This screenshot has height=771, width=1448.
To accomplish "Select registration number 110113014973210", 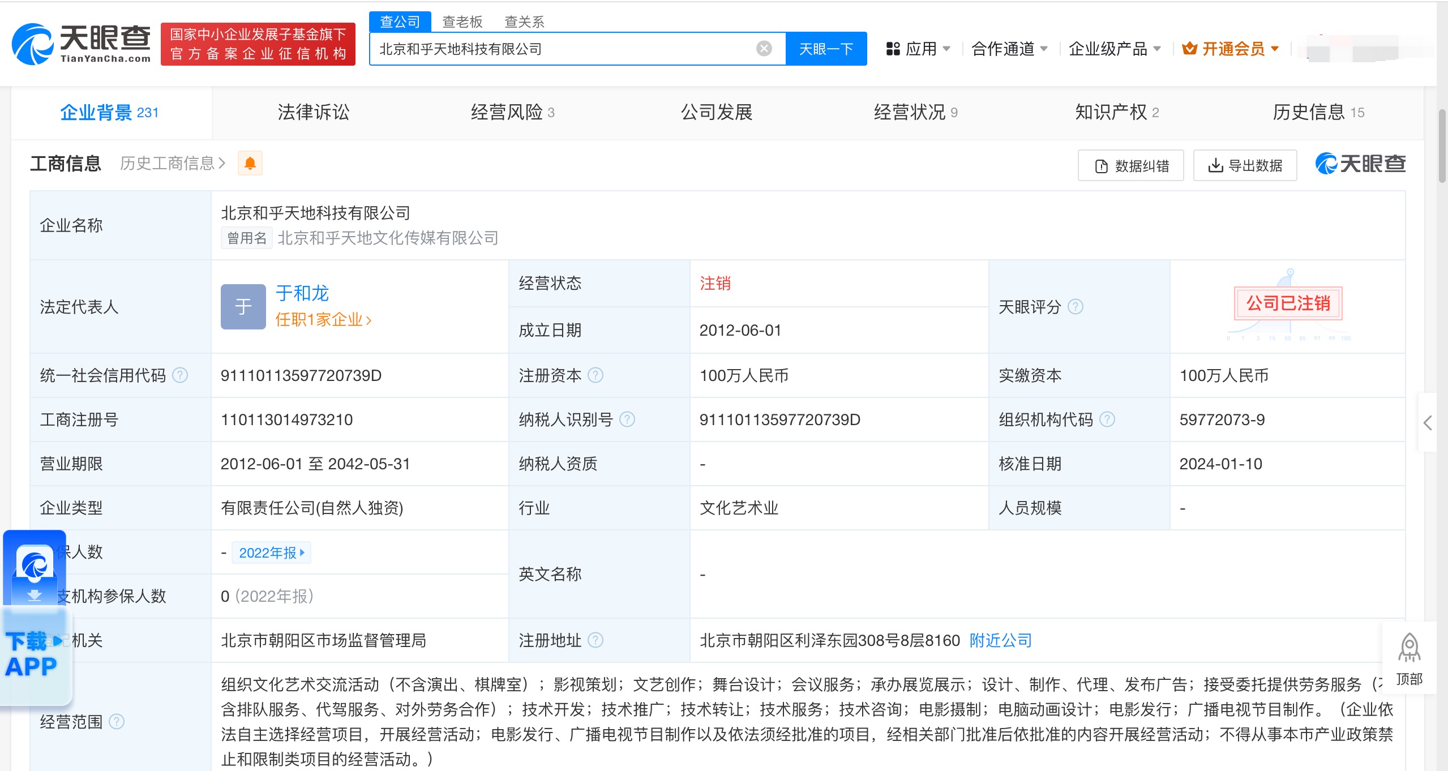I will tap(286, 419).
